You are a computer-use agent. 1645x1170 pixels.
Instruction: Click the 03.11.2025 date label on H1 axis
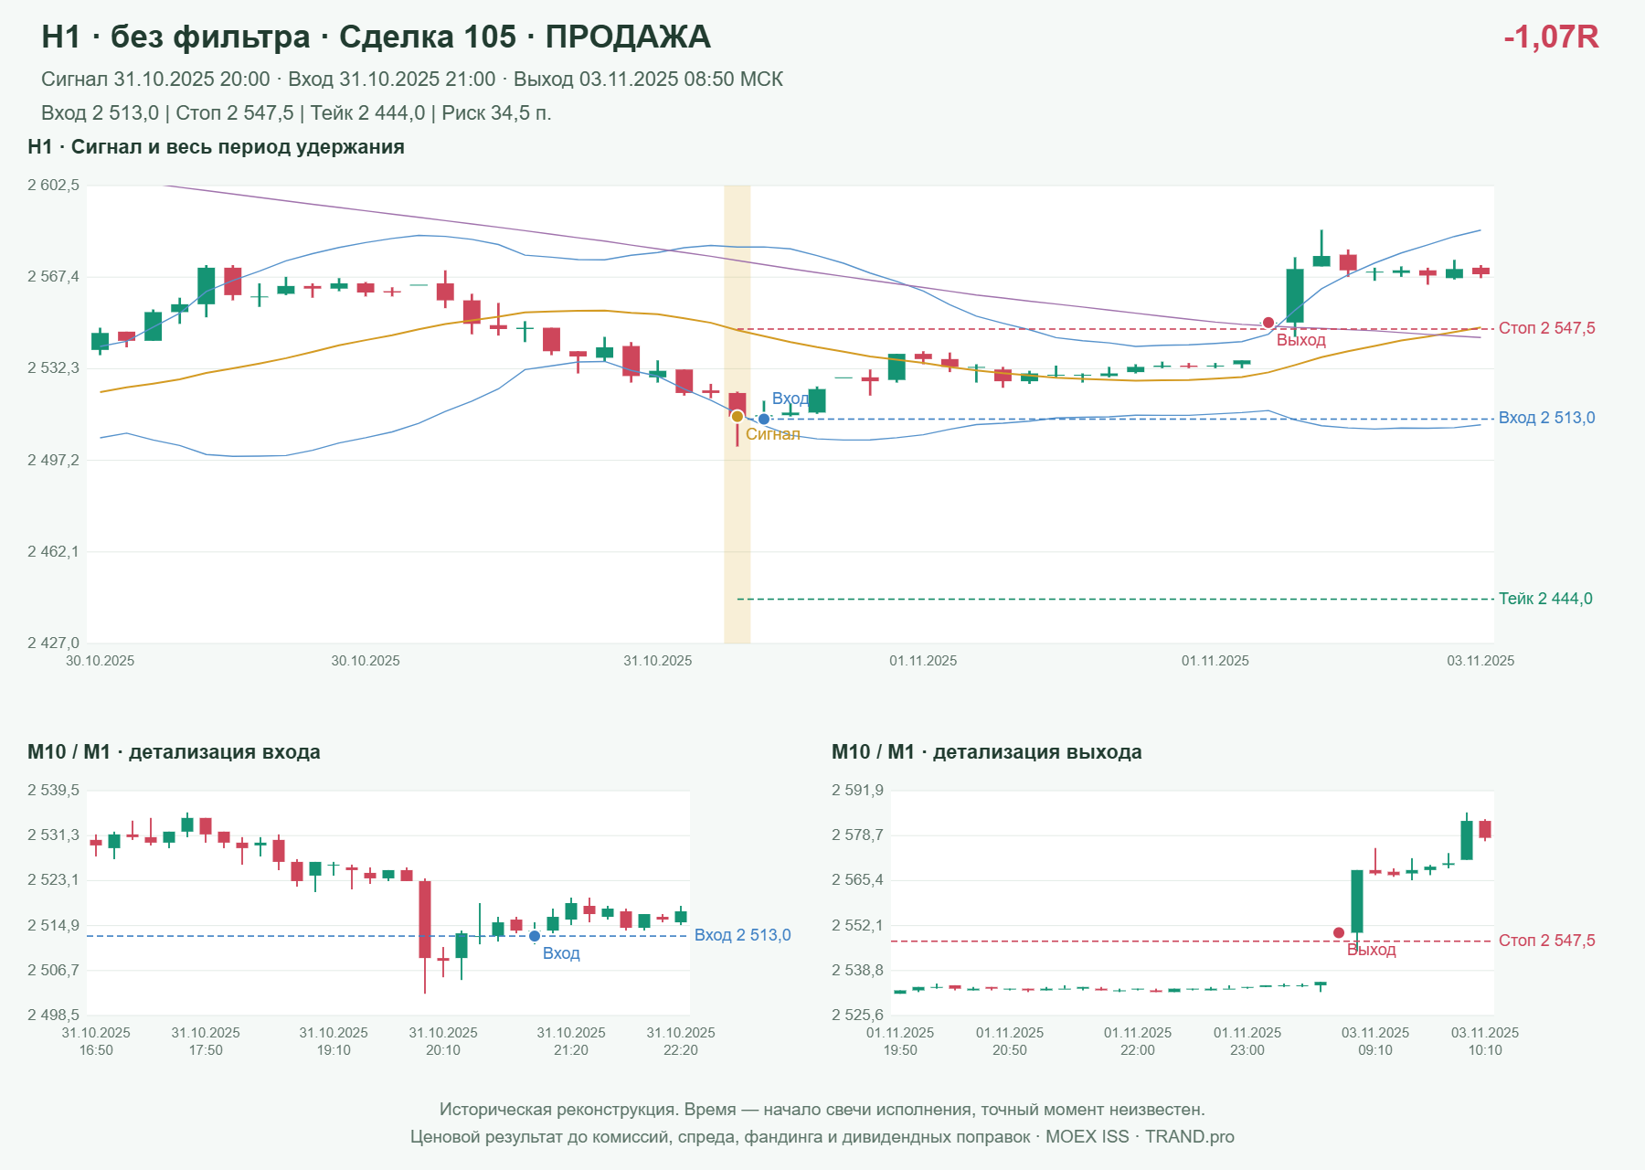pos(1480,661)
